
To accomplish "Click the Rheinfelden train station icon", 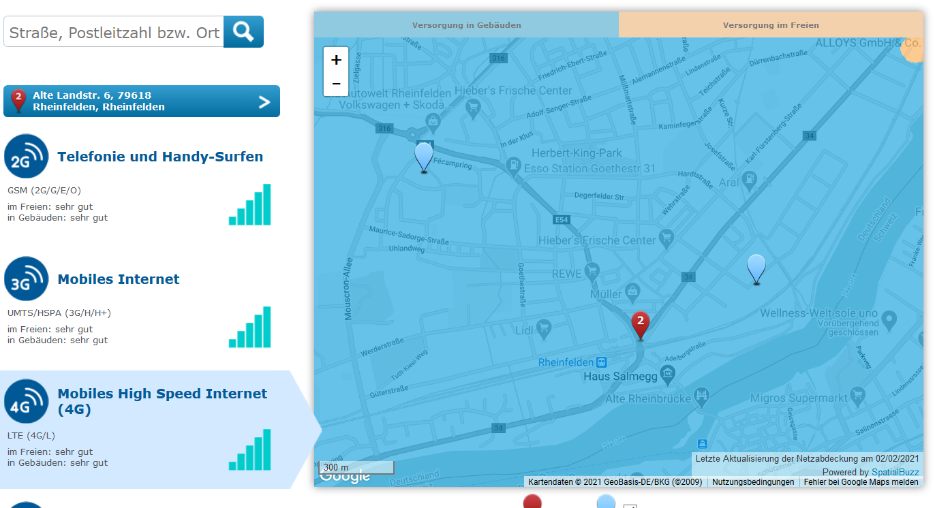I will [602, 362].
